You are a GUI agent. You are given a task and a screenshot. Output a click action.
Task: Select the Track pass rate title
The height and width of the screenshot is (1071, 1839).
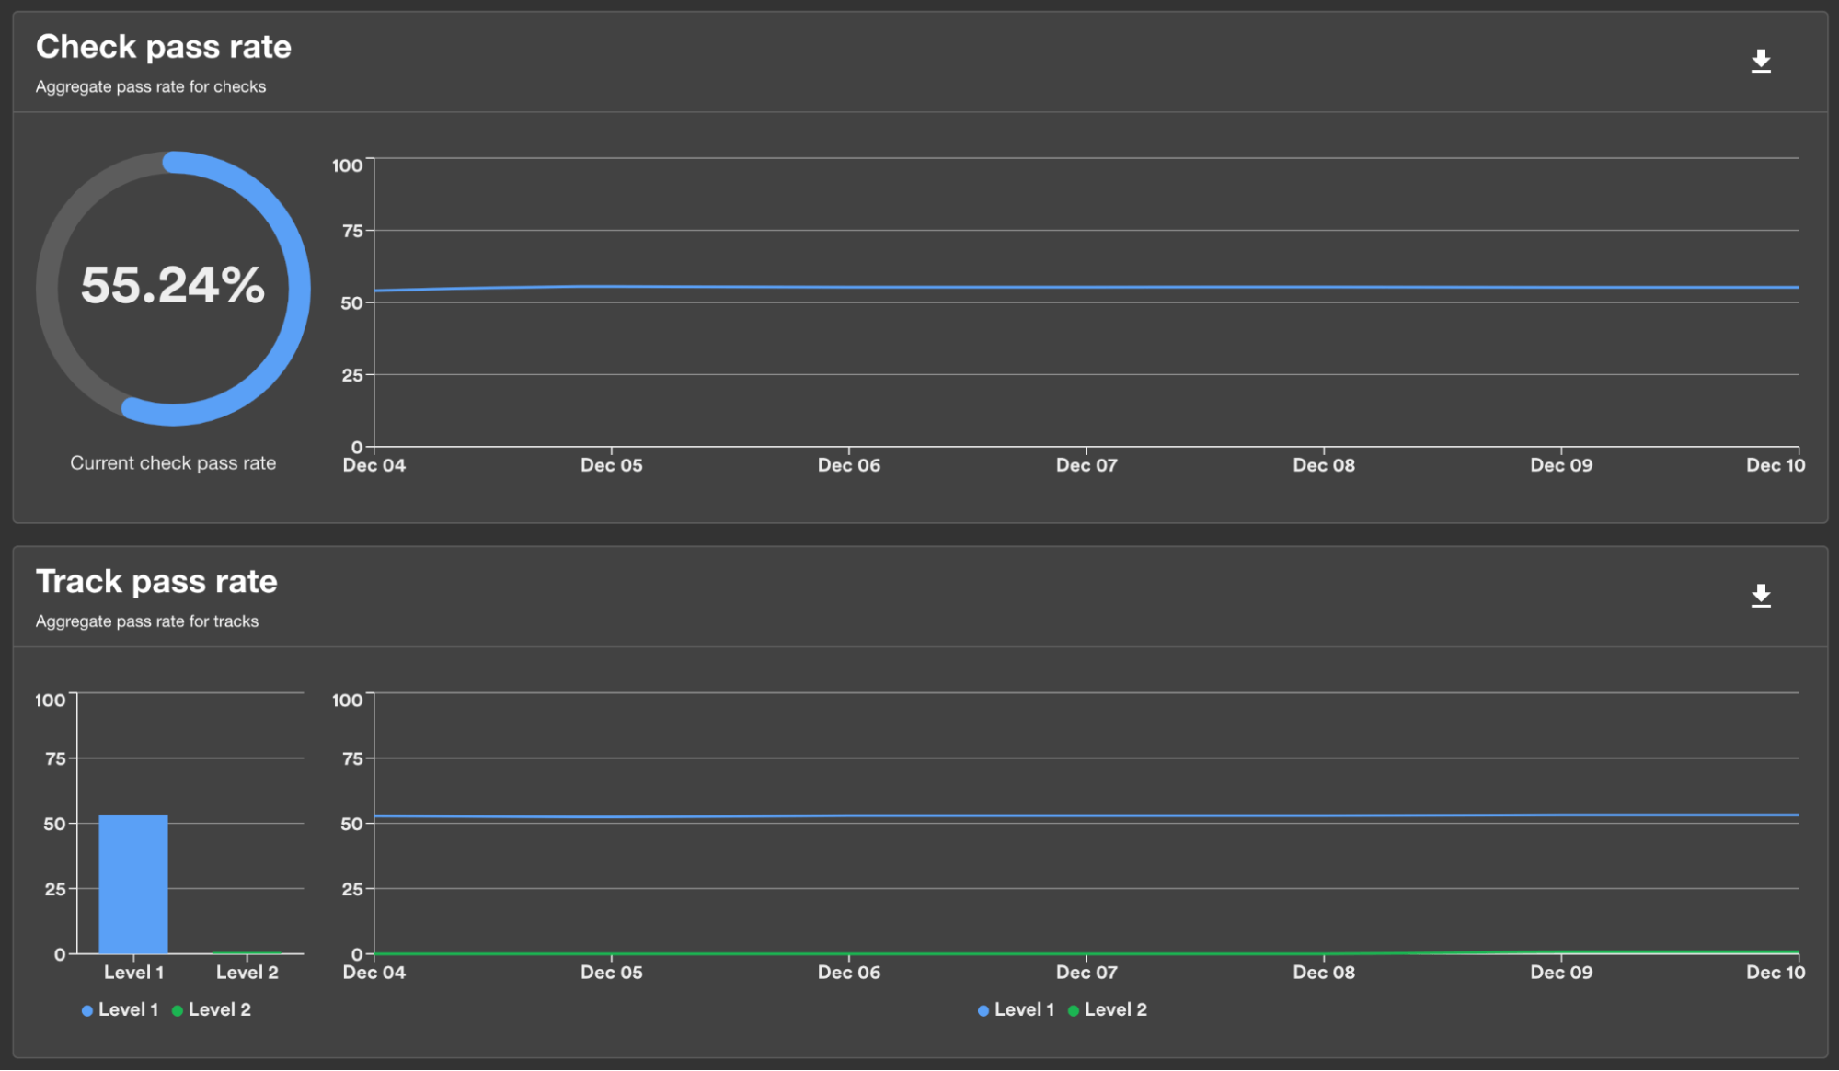pyautogui.click(x=156, y=581)
